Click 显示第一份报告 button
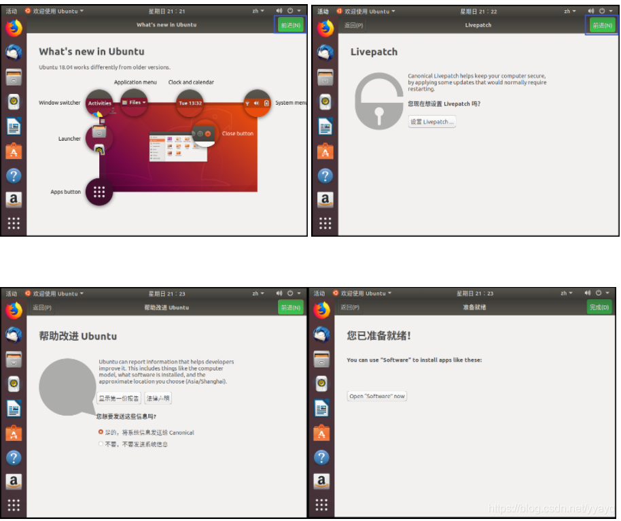 point(119,398)
